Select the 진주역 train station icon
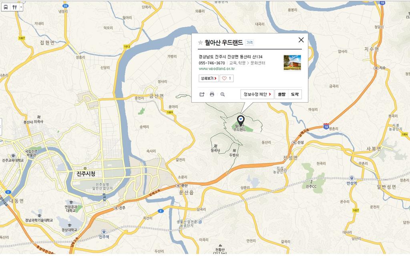Screen dimensions: 410x256 [104, 232]
